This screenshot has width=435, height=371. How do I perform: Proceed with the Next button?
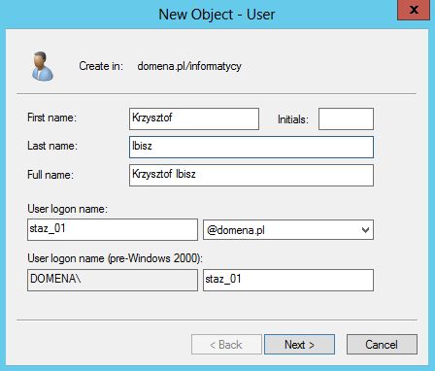[x=299, y=345]
